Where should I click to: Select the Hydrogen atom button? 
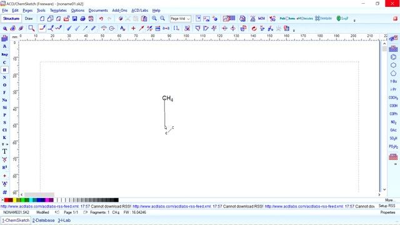tap(4, 70)
